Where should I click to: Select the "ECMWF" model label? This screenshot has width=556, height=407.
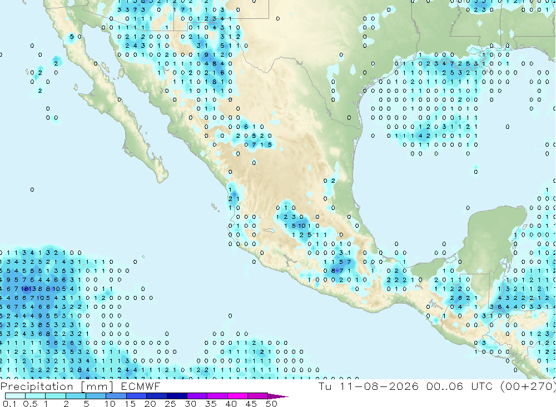click(x=141, y=386)
